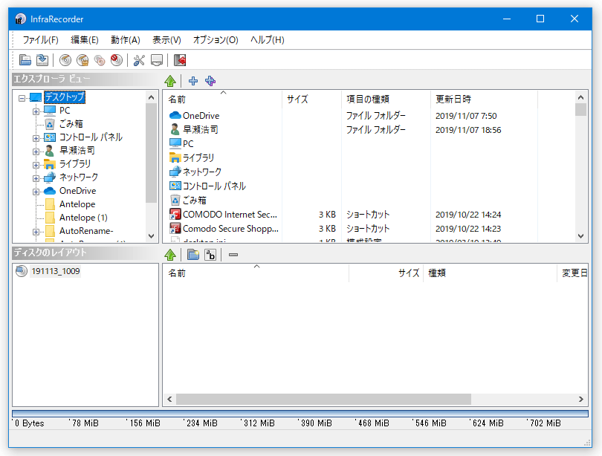This screenshot has width=602, height=456.
Task: Click the open project folder toolbar icon
Action: click(x=25, y=60)
